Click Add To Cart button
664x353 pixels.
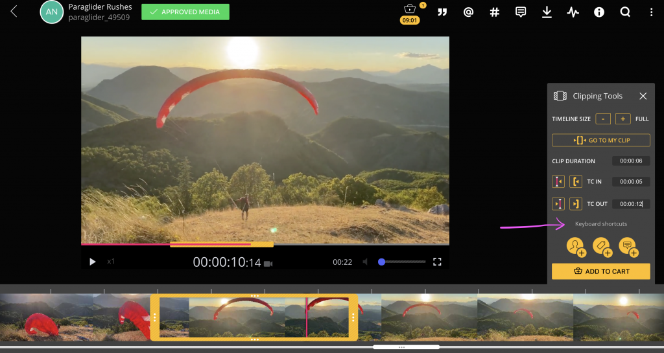[601, 271]
